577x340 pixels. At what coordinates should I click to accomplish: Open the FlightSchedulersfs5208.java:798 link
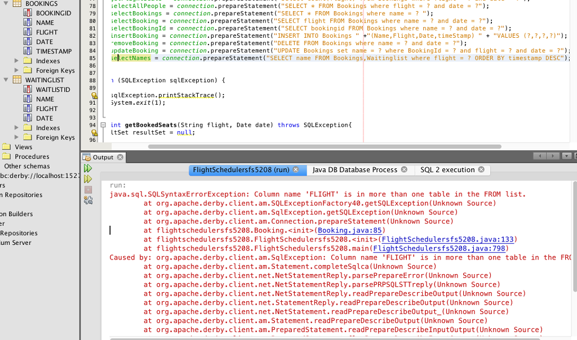pos(440,248)
